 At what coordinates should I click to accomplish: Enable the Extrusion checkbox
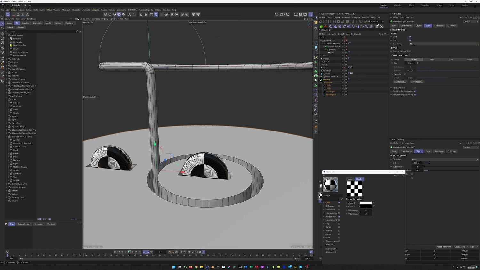[x=405, y=74]
